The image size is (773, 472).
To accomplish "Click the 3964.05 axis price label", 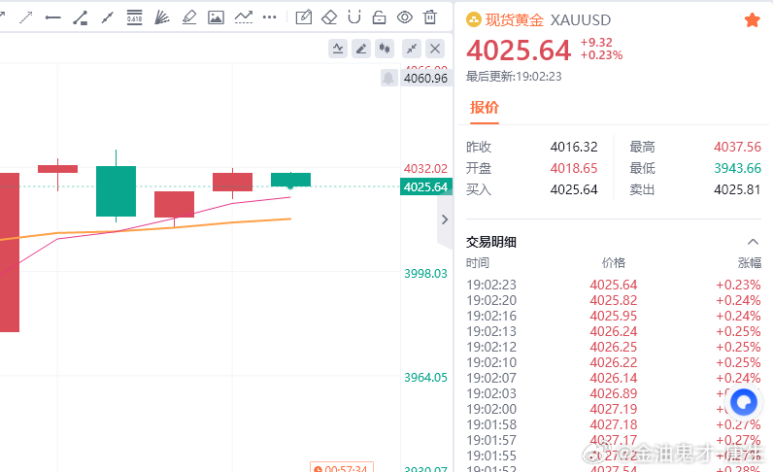I will tap(425, 377).
